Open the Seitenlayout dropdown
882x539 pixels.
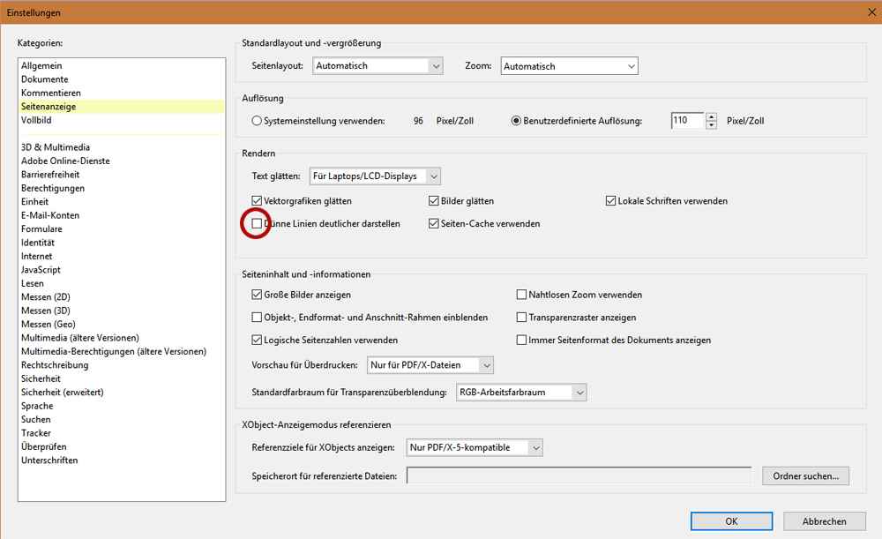click(377, 66)
